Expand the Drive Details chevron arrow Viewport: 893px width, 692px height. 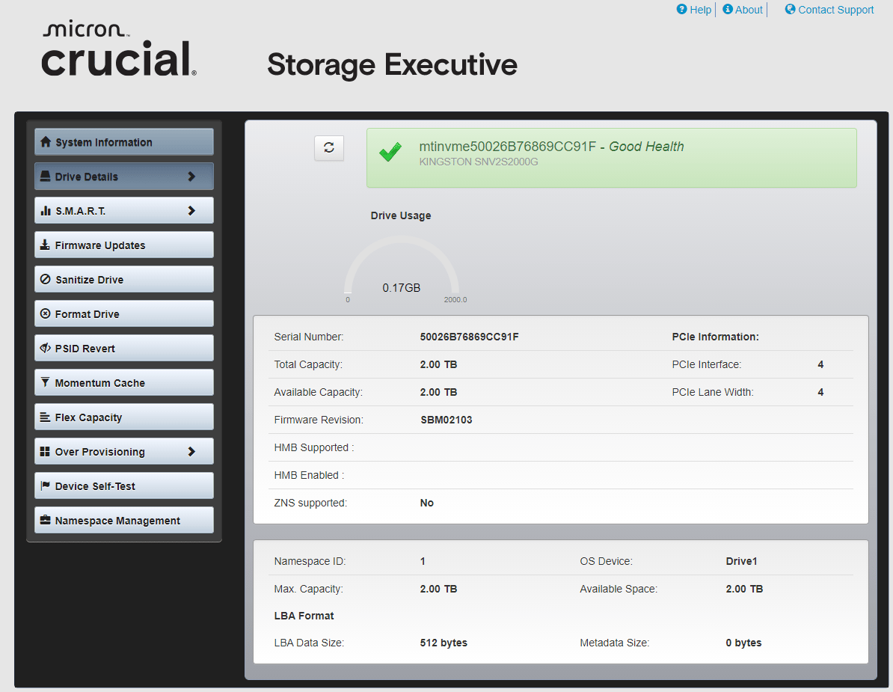[x=191, y=177]
